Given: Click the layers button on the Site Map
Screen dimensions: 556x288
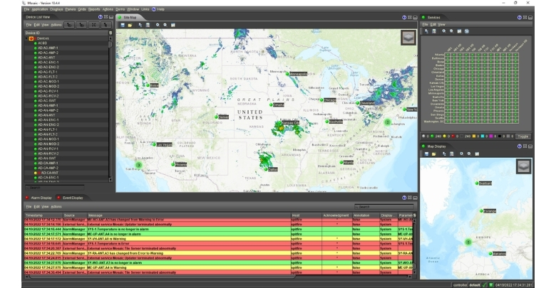Looking at the screenshot, I should (408, 38).
